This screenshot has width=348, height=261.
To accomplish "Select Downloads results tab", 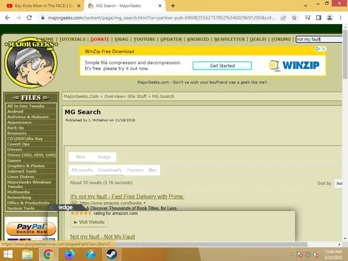I will (110, 170).
